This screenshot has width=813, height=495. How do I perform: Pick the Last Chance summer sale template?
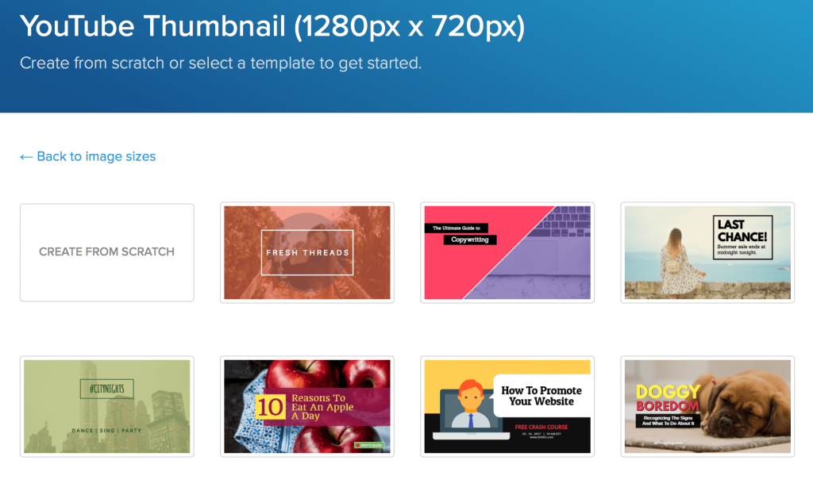coord(707,253)
